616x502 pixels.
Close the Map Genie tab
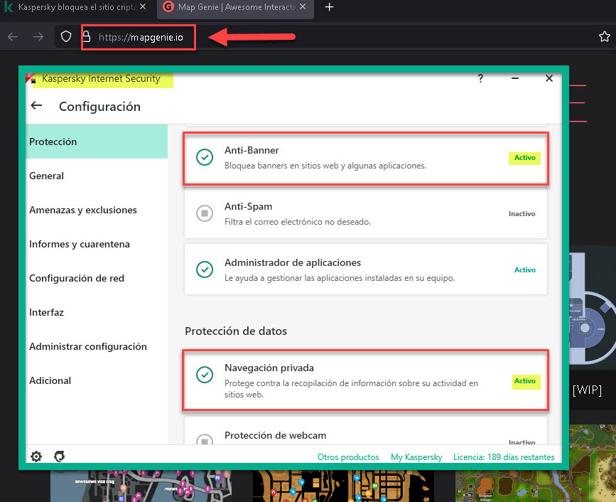(x=303, y=6)
